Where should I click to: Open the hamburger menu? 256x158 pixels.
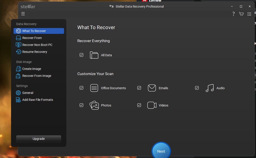tap(23, 14)
